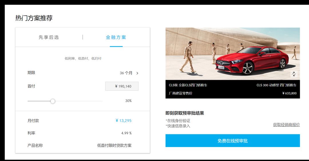The image size is (309, 161).
Task: Click the 月付款 label
Action: click(33, 121)
